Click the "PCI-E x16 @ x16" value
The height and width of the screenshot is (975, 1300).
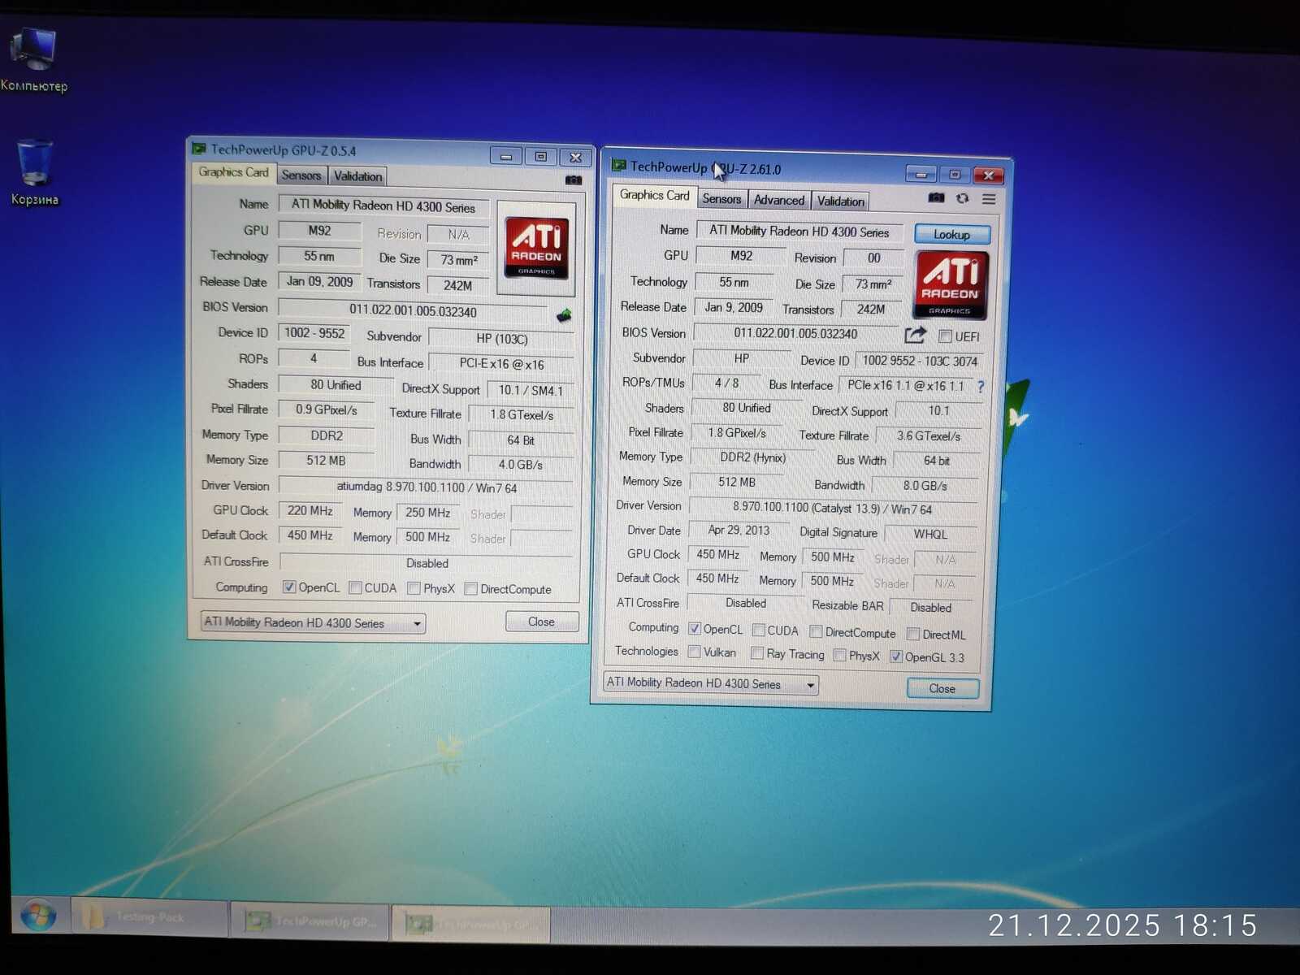coord(501,364)
